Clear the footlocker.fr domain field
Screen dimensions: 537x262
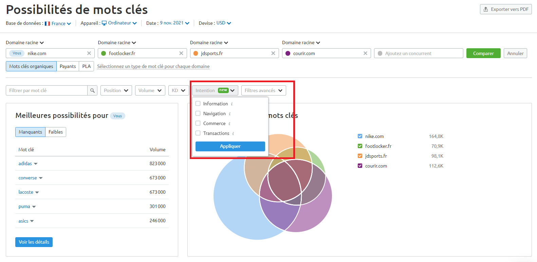click(181, 53)
